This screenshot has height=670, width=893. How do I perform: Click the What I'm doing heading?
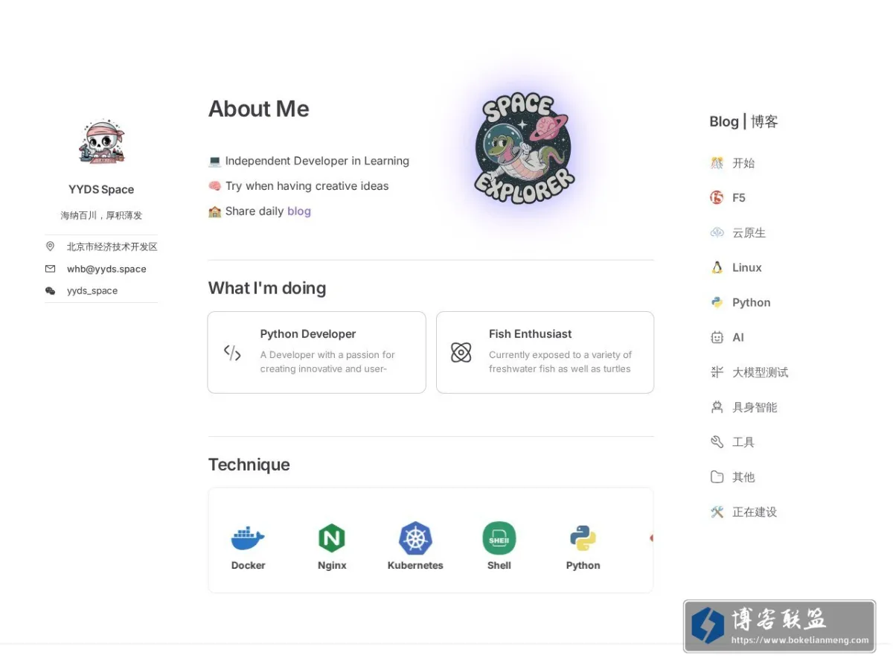pos(267,288)
